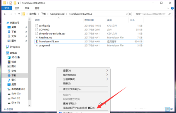This screenshot has height=113, width=176.
Task: Click the refresh icon beside address bar
Action: 130,14
